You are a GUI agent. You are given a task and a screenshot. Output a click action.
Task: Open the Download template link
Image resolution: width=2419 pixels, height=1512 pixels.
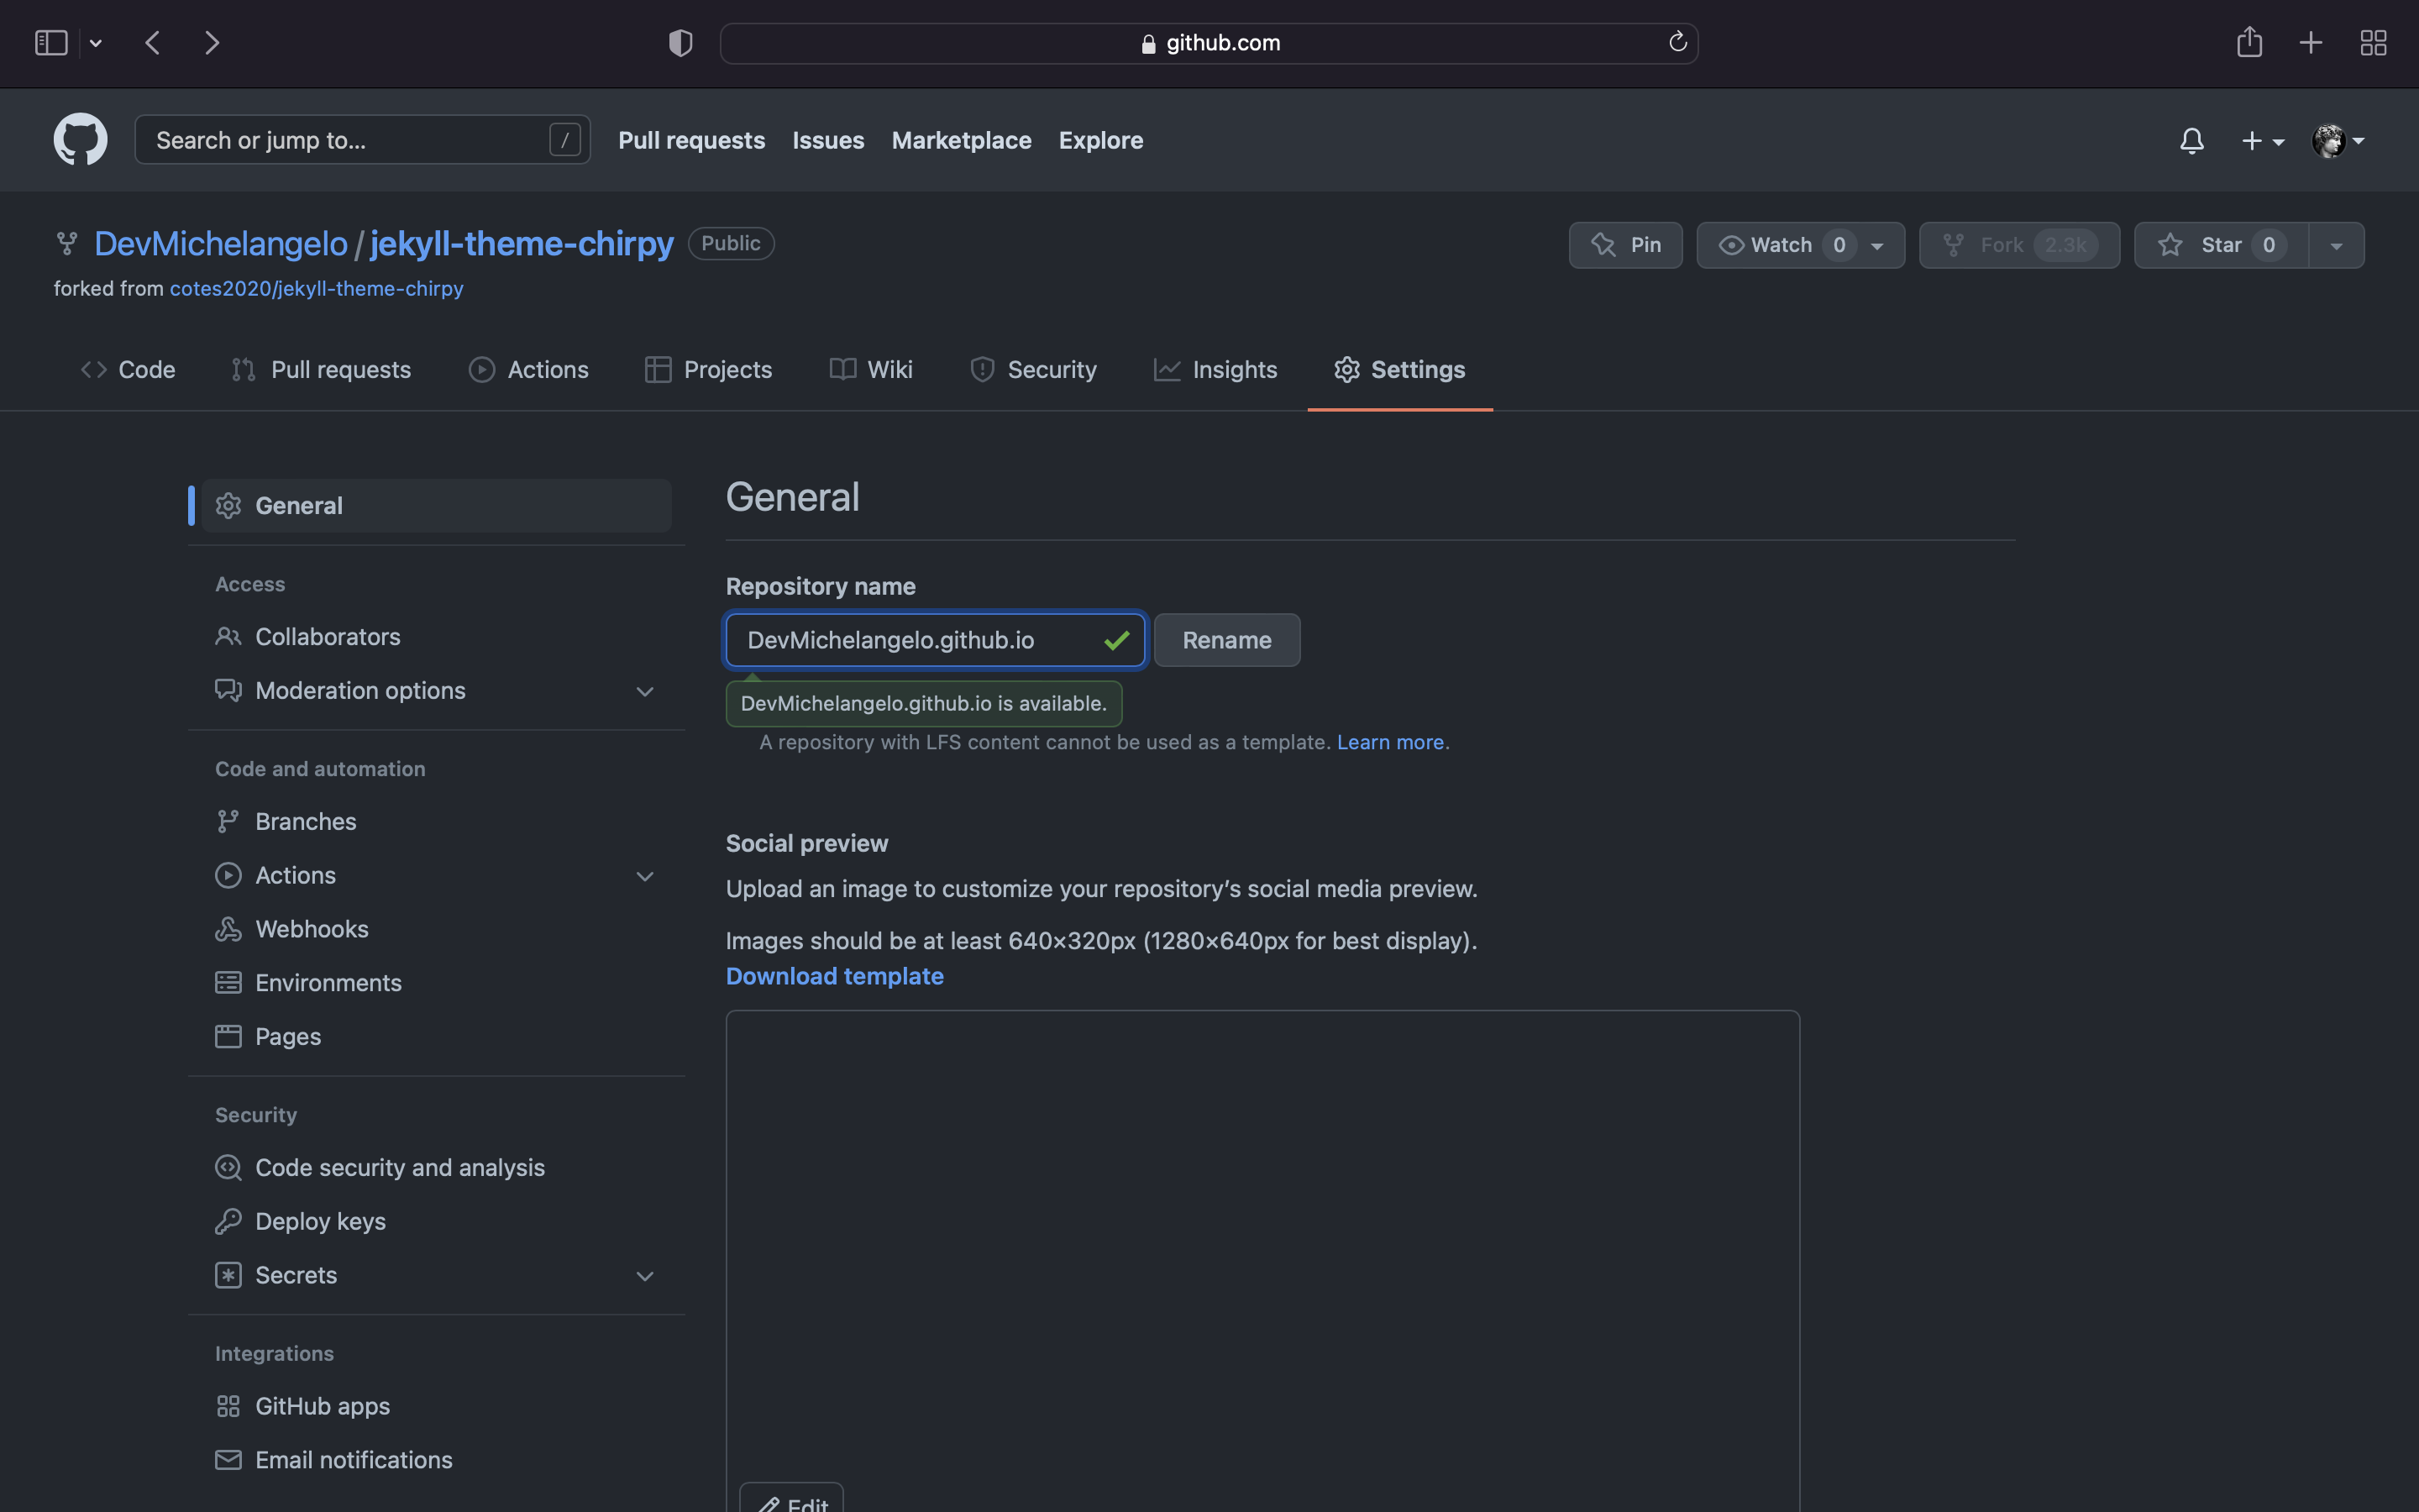coord(834,976)
